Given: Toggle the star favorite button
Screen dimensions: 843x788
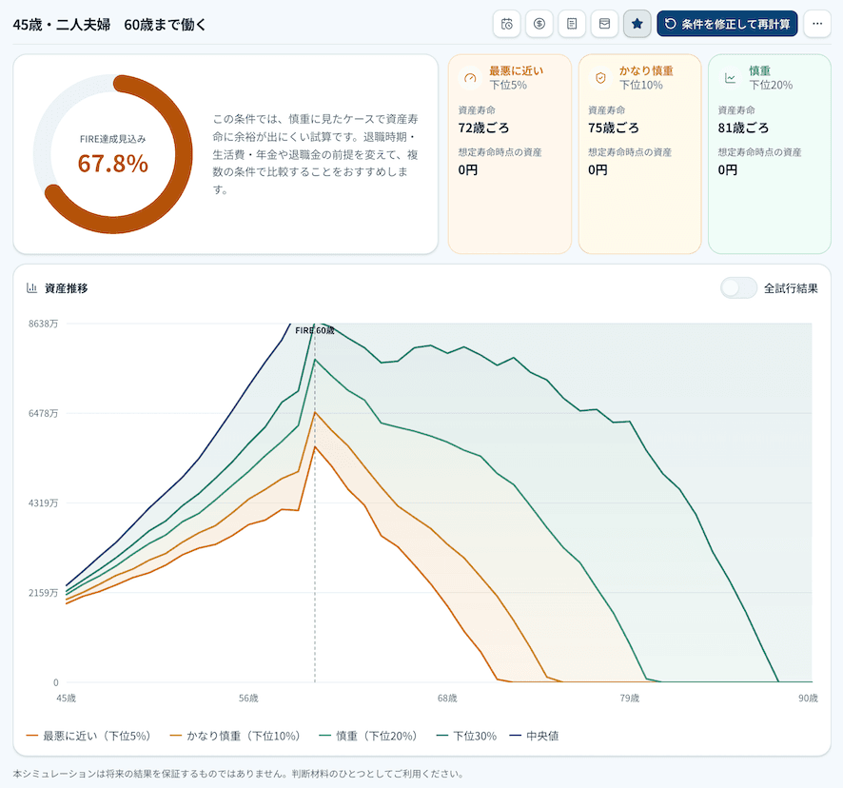Looking at the screenshot, I should coord(637,24).
